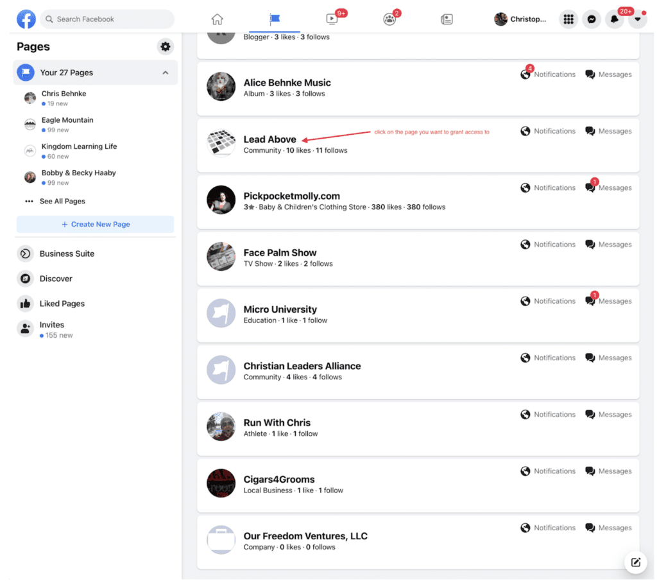Open the notifications bell icon
The height and width of the screenshot is (581, 657).
pos(614,19)
